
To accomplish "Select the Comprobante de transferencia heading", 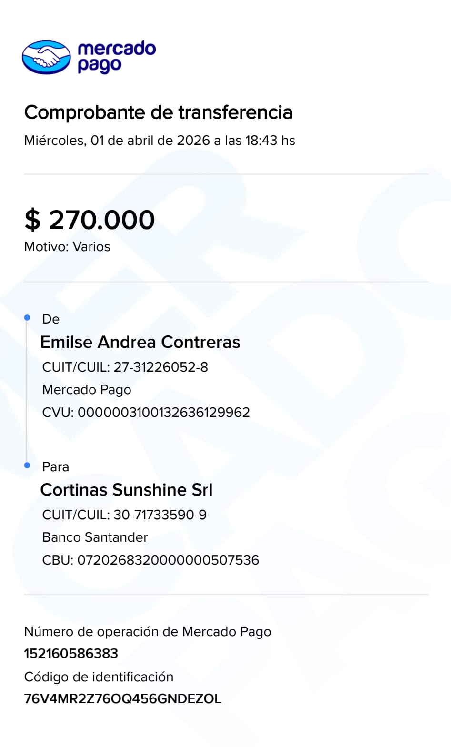I will coord(158,112).
